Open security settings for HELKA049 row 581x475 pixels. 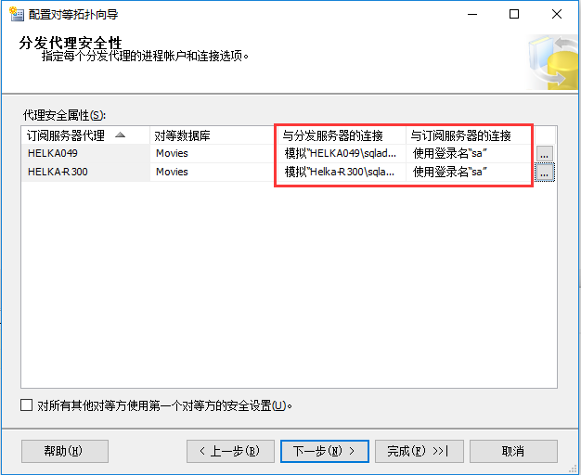tap(544, 153)
